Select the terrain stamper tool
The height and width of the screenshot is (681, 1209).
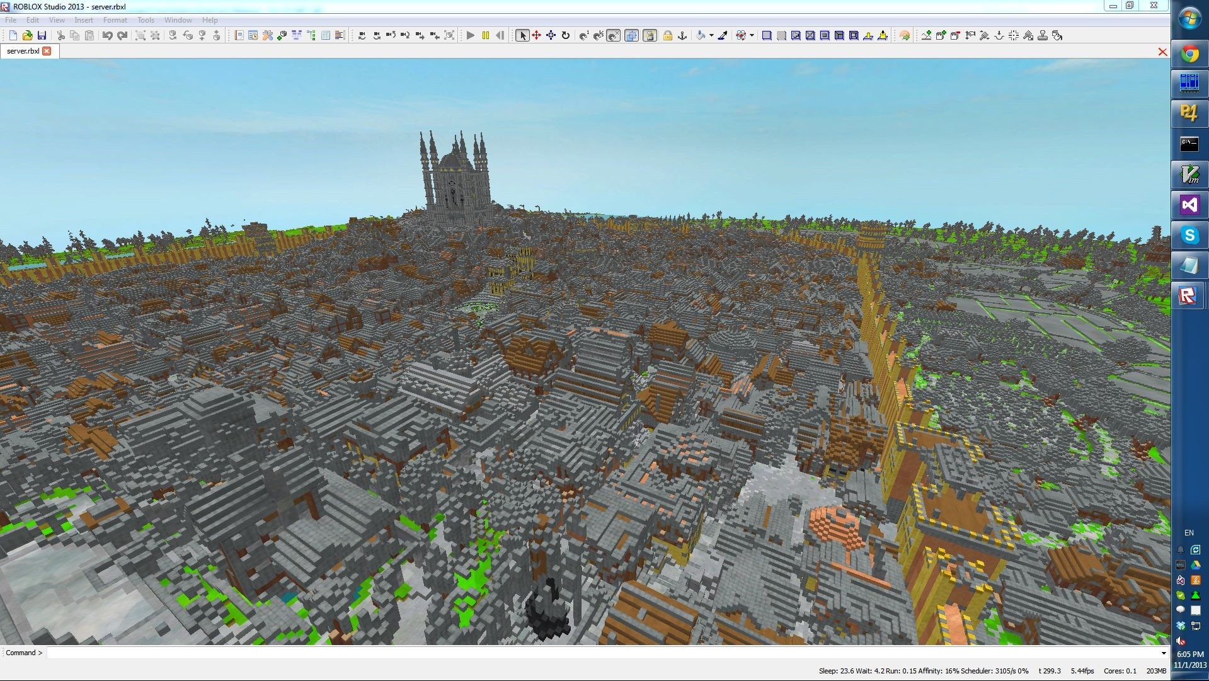coord(1043,36)
